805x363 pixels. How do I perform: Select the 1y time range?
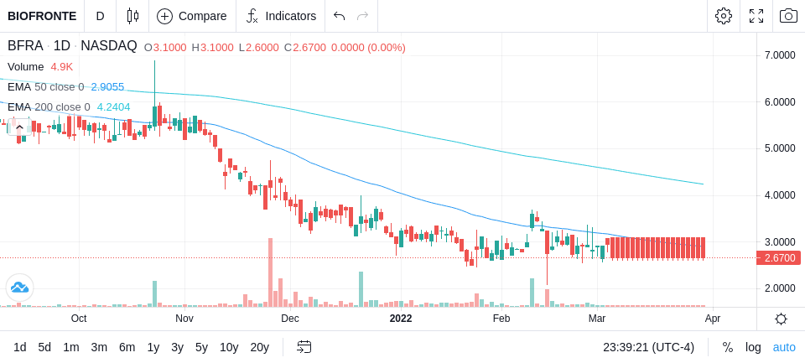pos(153,348)
